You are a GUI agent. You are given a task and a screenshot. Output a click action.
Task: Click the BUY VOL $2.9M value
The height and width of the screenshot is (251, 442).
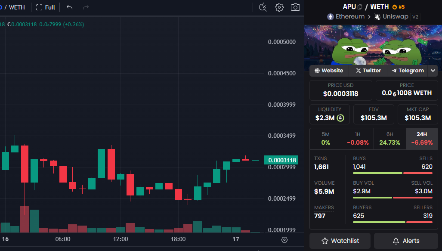coord(362,191)
